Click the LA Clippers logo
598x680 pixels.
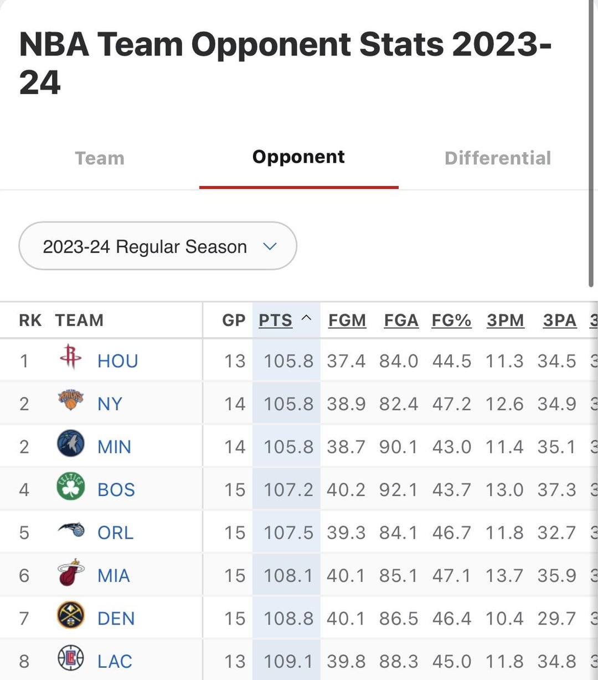tap(70, 658)
